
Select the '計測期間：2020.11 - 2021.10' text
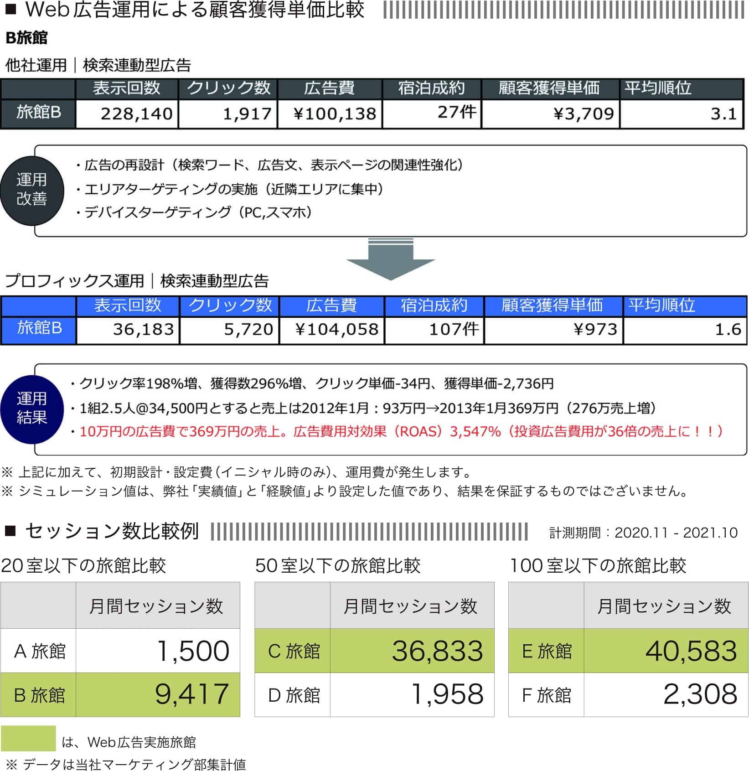coord(643,533)
